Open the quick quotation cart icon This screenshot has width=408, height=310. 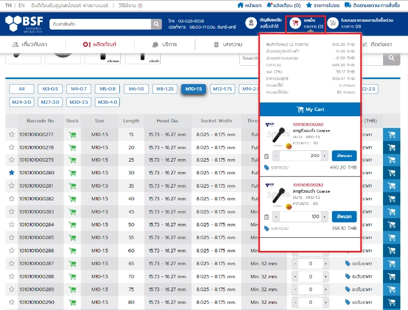click(333, 23)
